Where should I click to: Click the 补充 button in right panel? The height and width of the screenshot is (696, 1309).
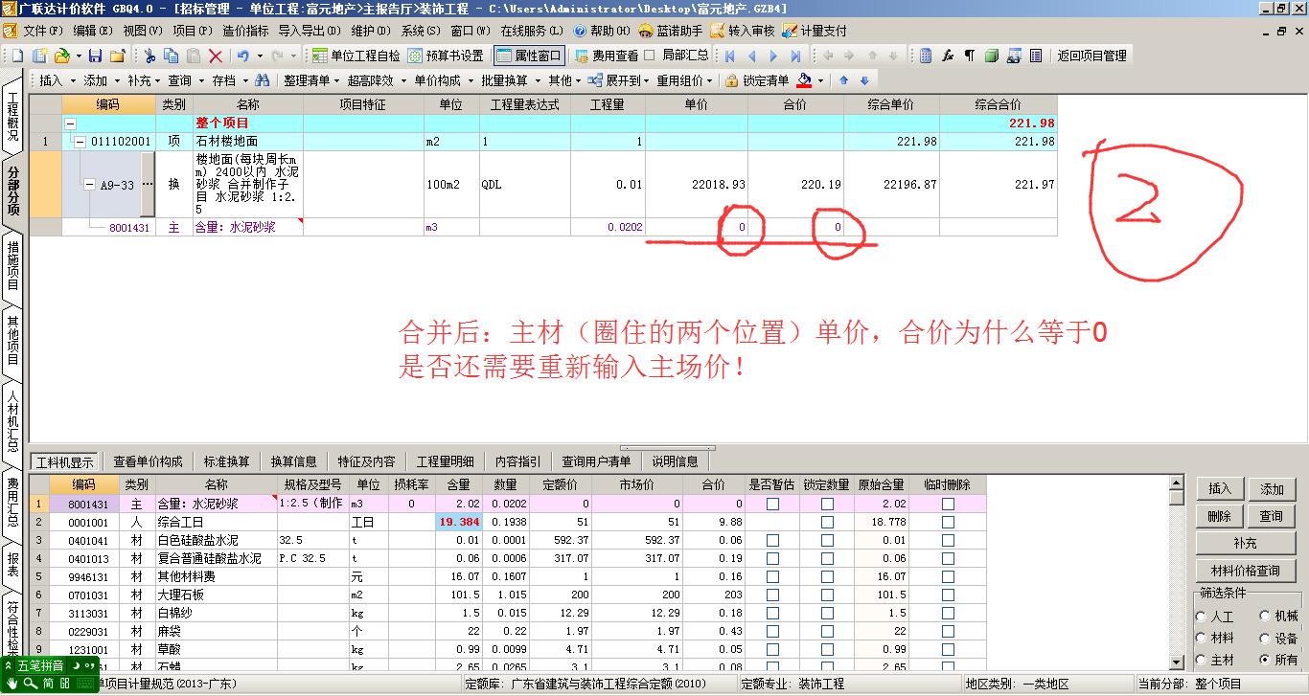(x=1245, y=543)
